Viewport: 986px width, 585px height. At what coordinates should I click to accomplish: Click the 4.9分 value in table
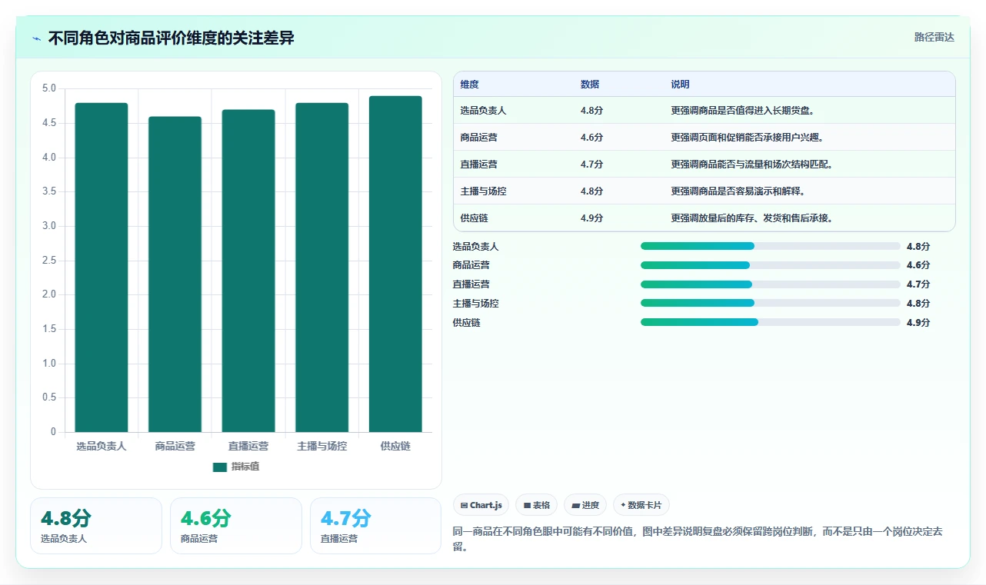591,218
